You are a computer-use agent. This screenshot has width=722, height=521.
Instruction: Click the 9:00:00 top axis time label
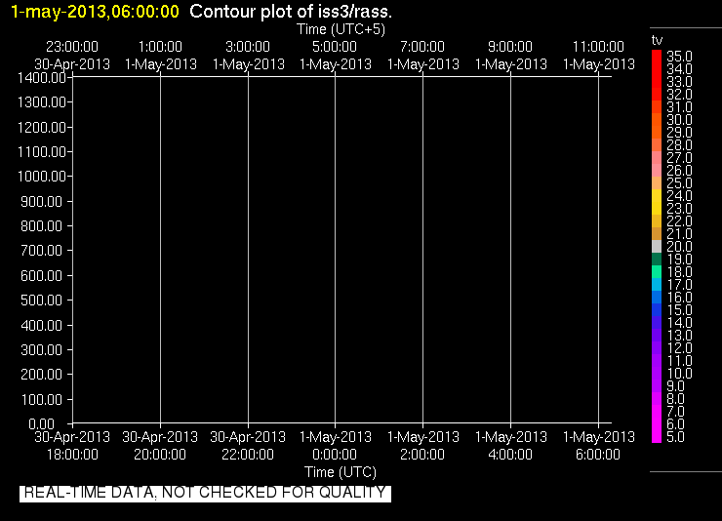tap(510, 47)
